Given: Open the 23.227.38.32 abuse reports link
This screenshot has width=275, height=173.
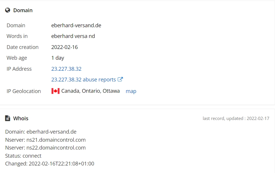Looking at the screenshot, I should tap(83, 79).
